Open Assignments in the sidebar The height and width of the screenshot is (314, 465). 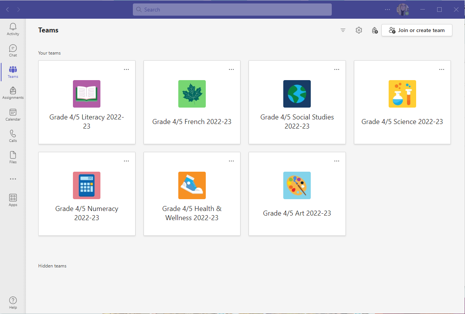(13, 93)
